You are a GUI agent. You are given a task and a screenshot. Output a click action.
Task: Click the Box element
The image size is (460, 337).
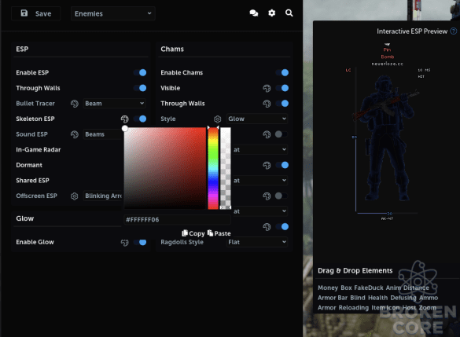coord(346,288)
